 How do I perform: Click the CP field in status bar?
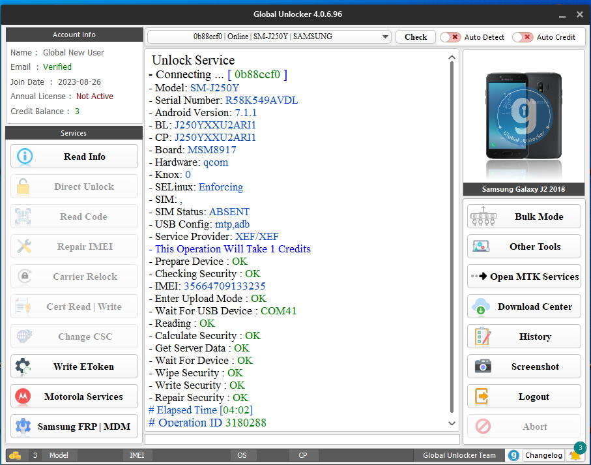point(302,455)
